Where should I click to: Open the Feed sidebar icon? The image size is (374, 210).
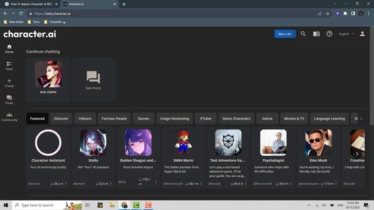[9, 66]
